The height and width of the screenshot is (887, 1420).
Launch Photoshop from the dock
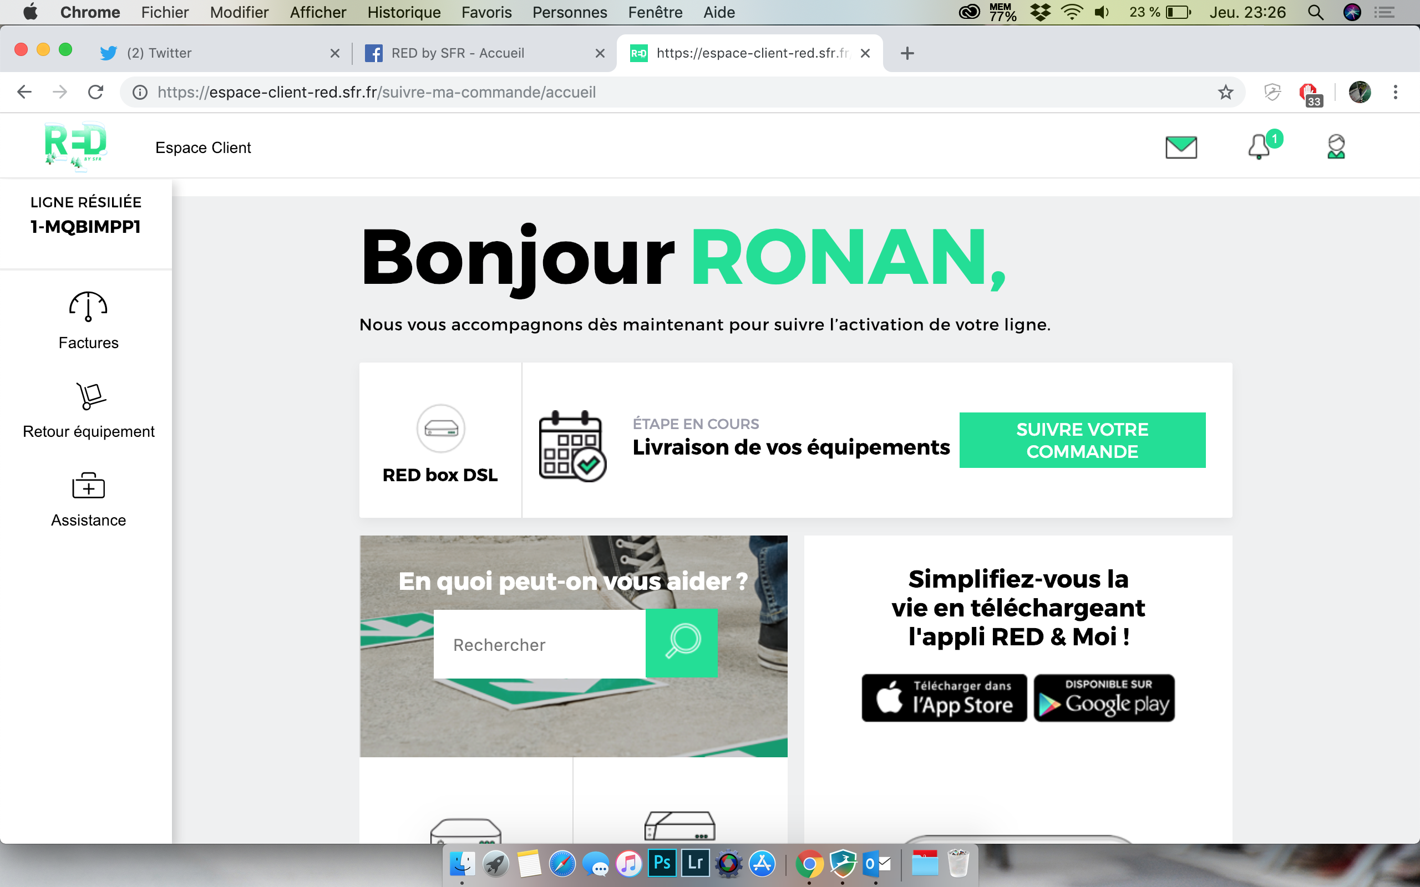(662, 863)
